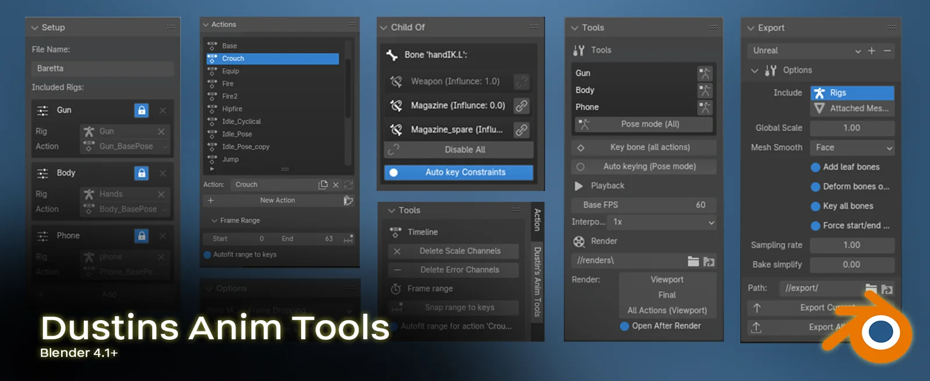
Task: Collapse the Frame Range section
Action: (214, 220)
